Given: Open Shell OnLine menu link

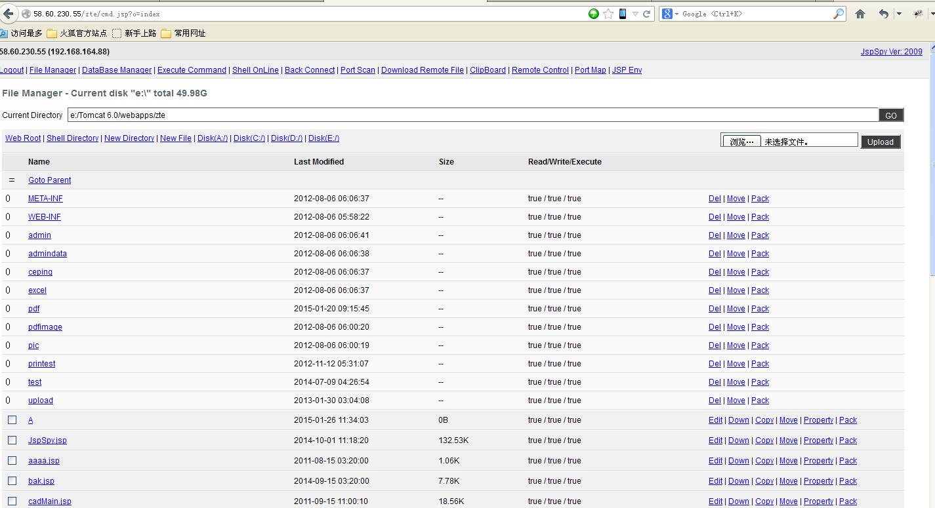Looking at the screenshot, I should coord(255,70).
